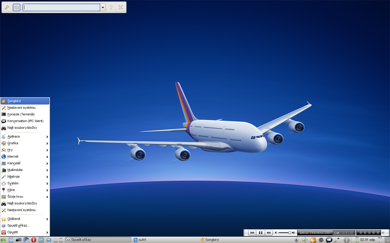390x243 pixels.
Task: Click the question mark help button
Action: [111, 7]
